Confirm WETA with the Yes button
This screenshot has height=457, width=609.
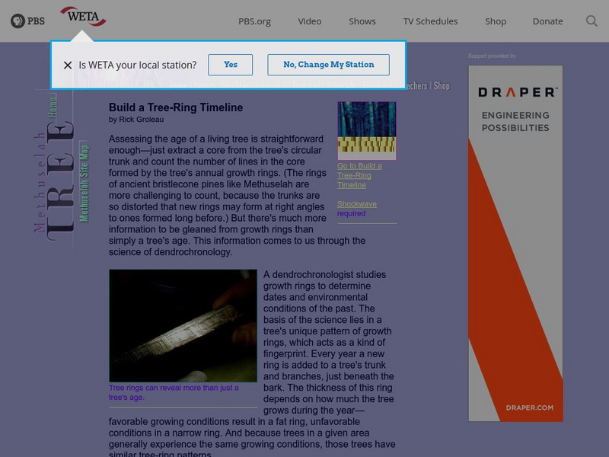click(x=231, y=65)
